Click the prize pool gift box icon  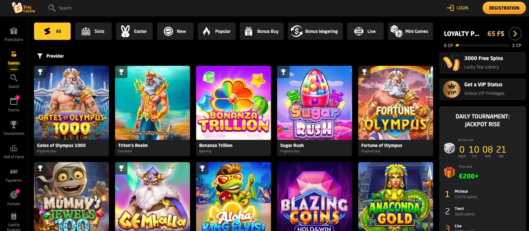click(449, 172)
